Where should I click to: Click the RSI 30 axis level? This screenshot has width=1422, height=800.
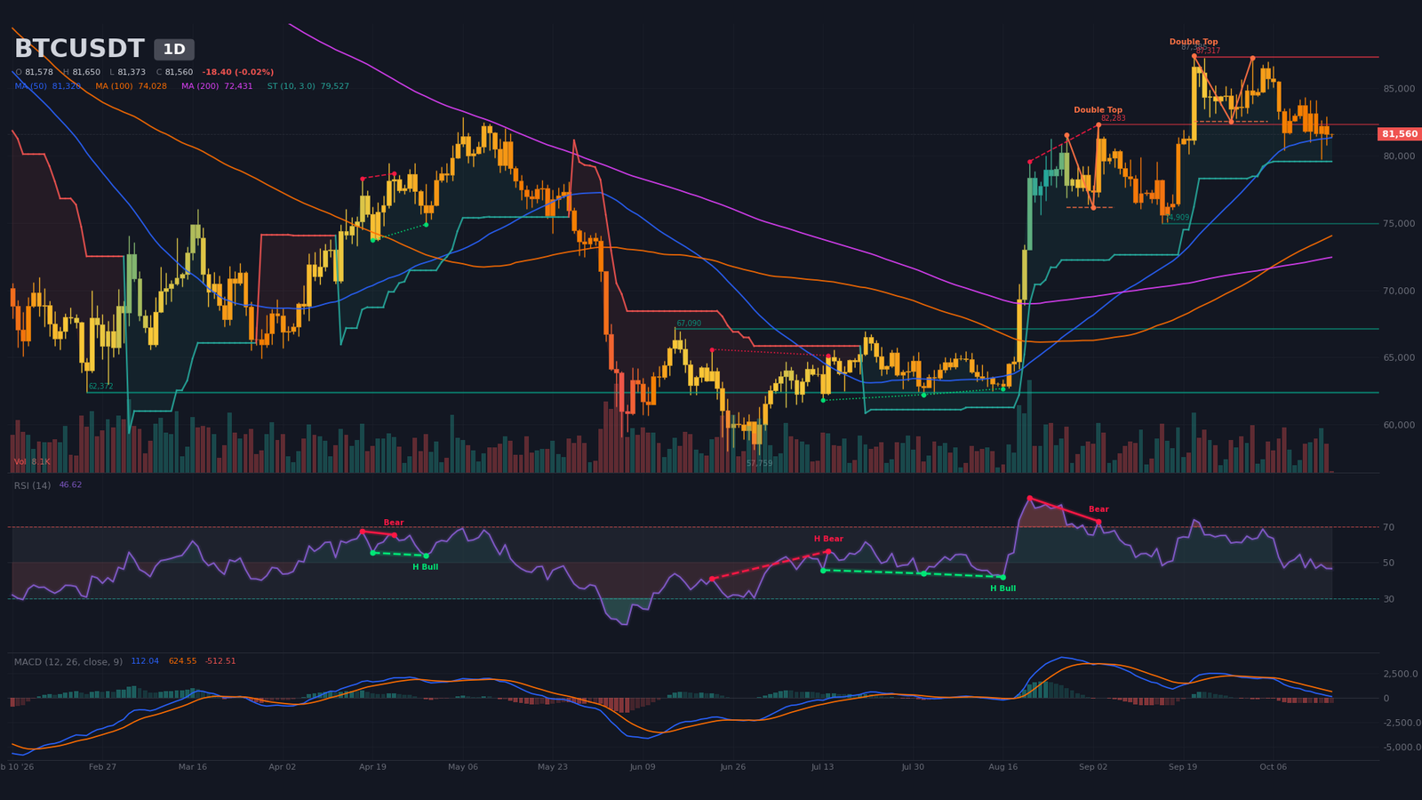1388,599
